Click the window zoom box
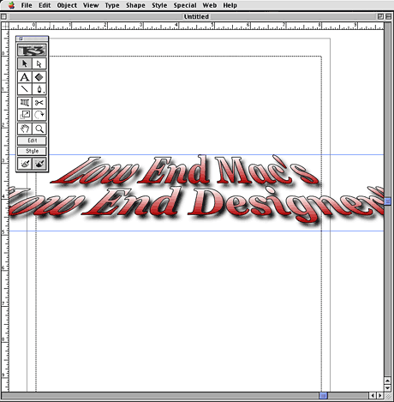The height and width of the screenshot is (402, 394). pos(380,16)
